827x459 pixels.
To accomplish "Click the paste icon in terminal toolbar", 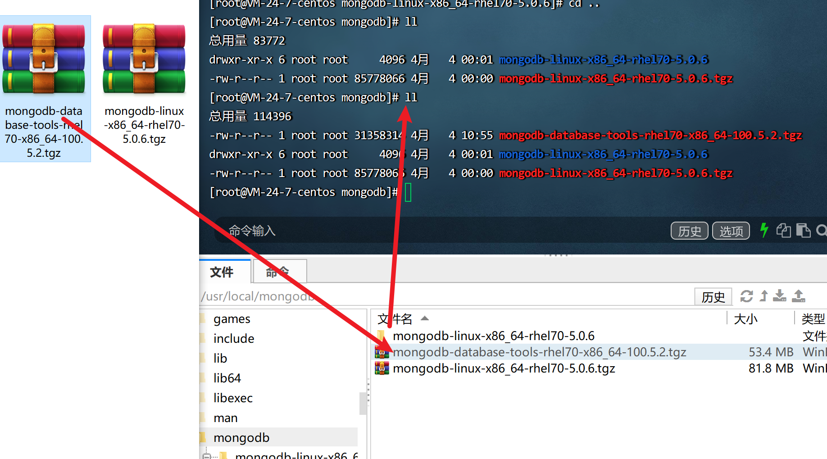I will (x=803, y=231).
